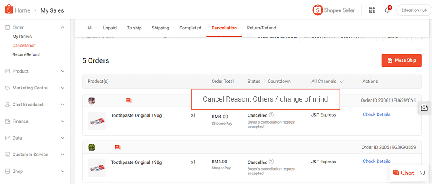Screen dimensions: 432x184
Task: Switch to the To ship tab
Action: point(134,28)
